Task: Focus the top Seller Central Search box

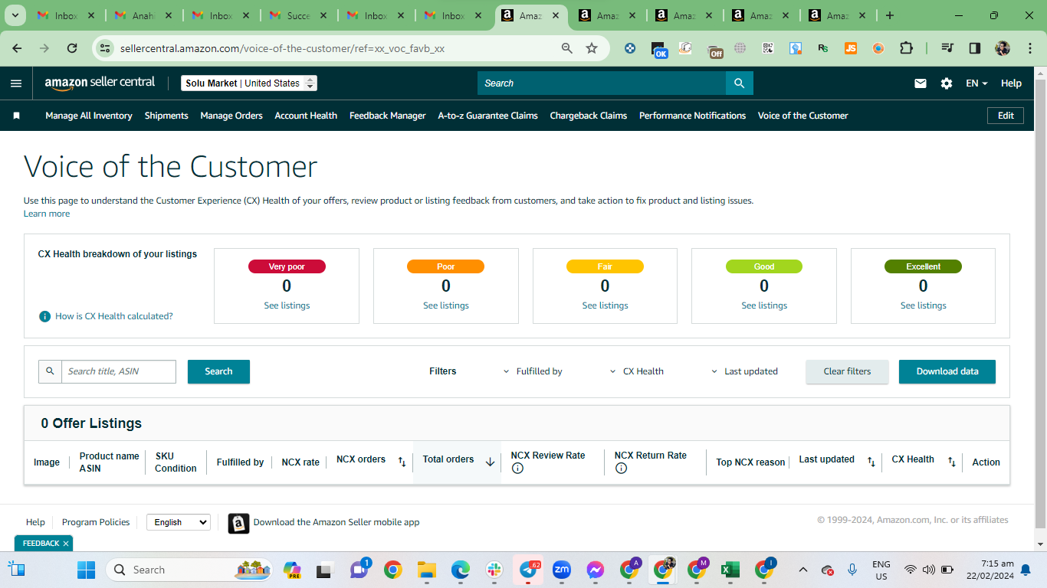Action: point(602,83)
